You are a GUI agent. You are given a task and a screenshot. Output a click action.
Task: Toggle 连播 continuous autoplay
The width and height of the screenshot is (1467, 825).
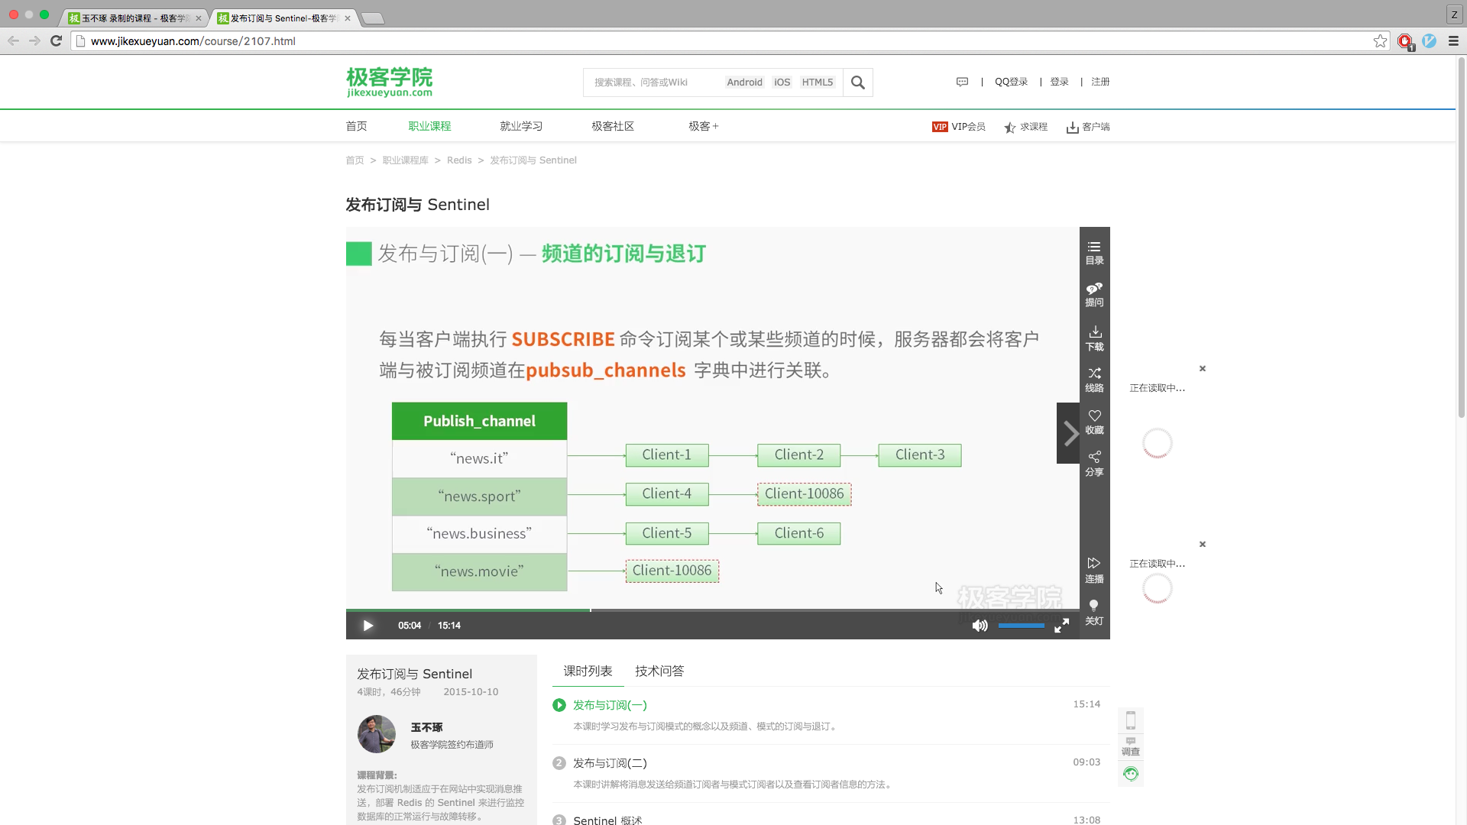tap(1094, 570)
